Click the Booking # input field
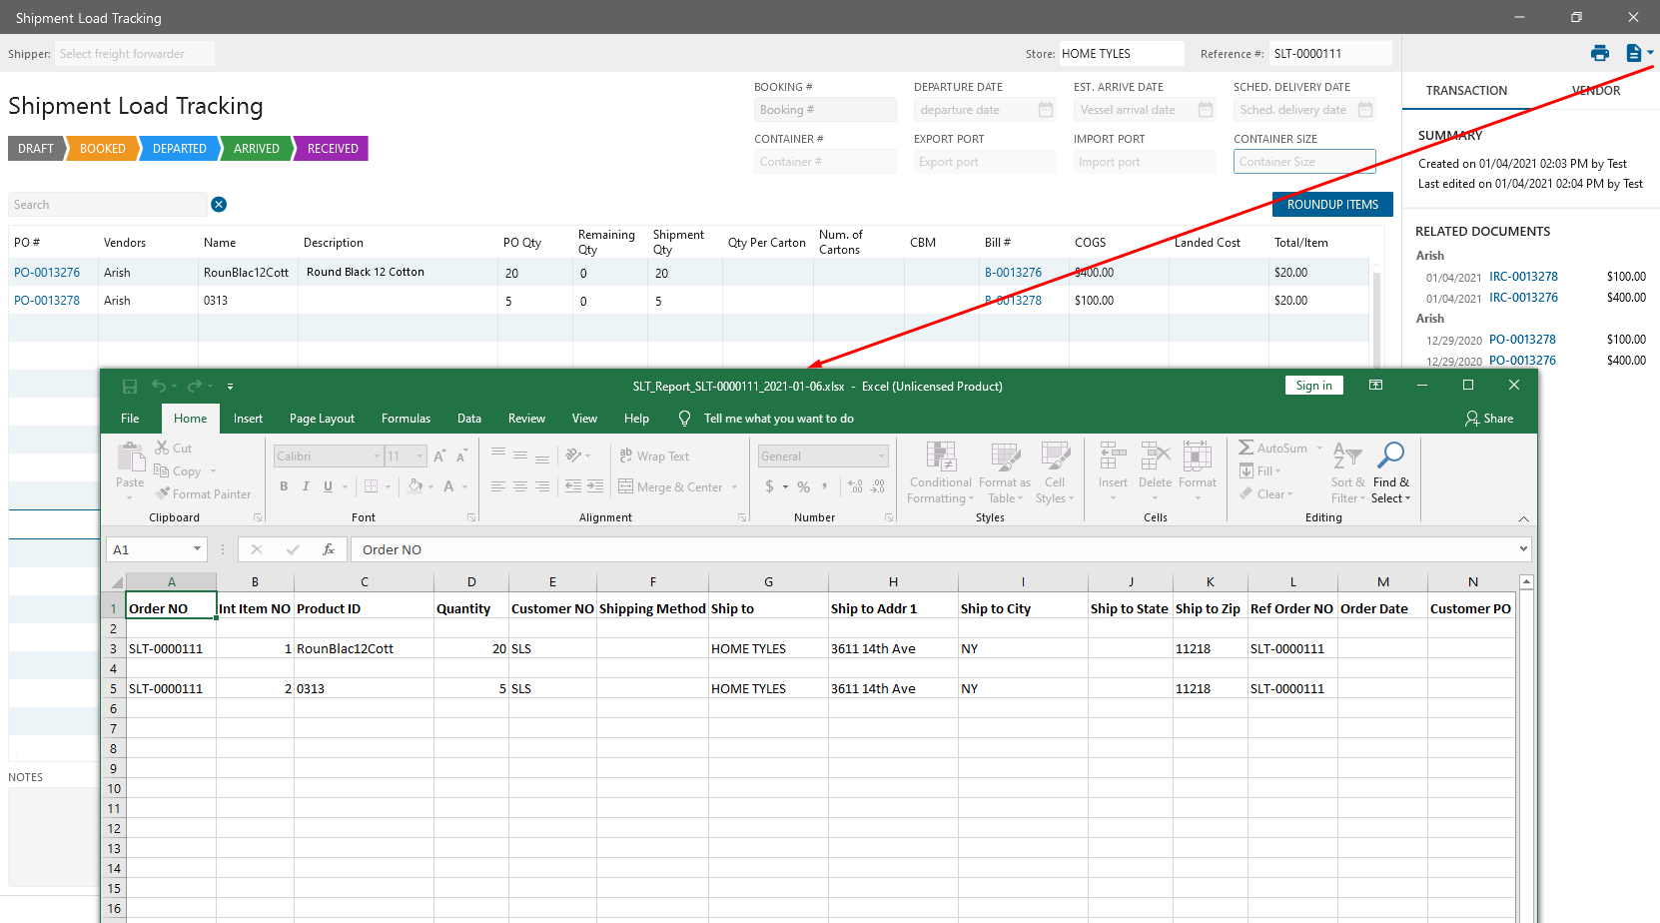Screen dimensions: 1660x923 point(825,110)
